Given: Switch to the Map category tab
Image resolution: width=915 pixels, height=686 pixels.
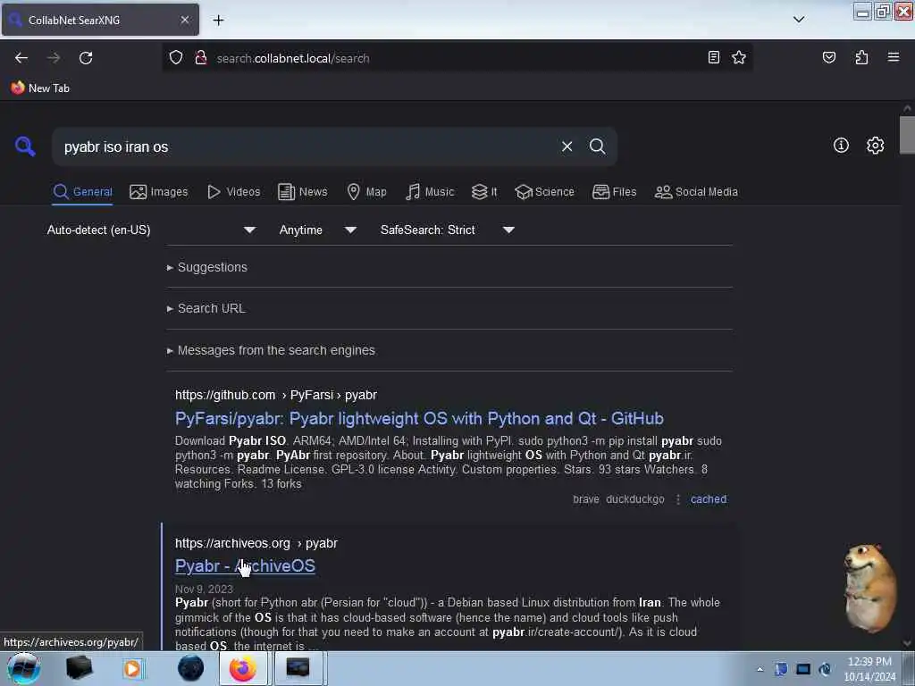Looking at the screenshot, I should [x=366, y=192].
